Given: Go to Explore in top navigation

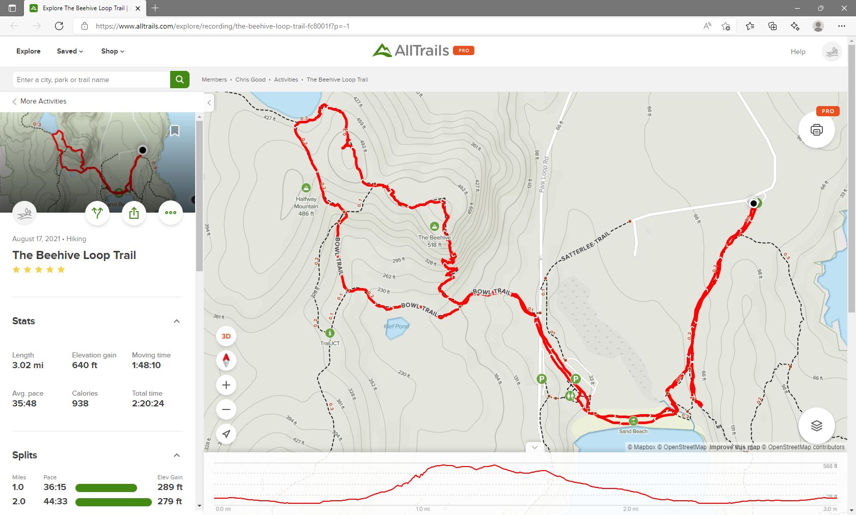Looking at the screenshot, I should [29, 51].
